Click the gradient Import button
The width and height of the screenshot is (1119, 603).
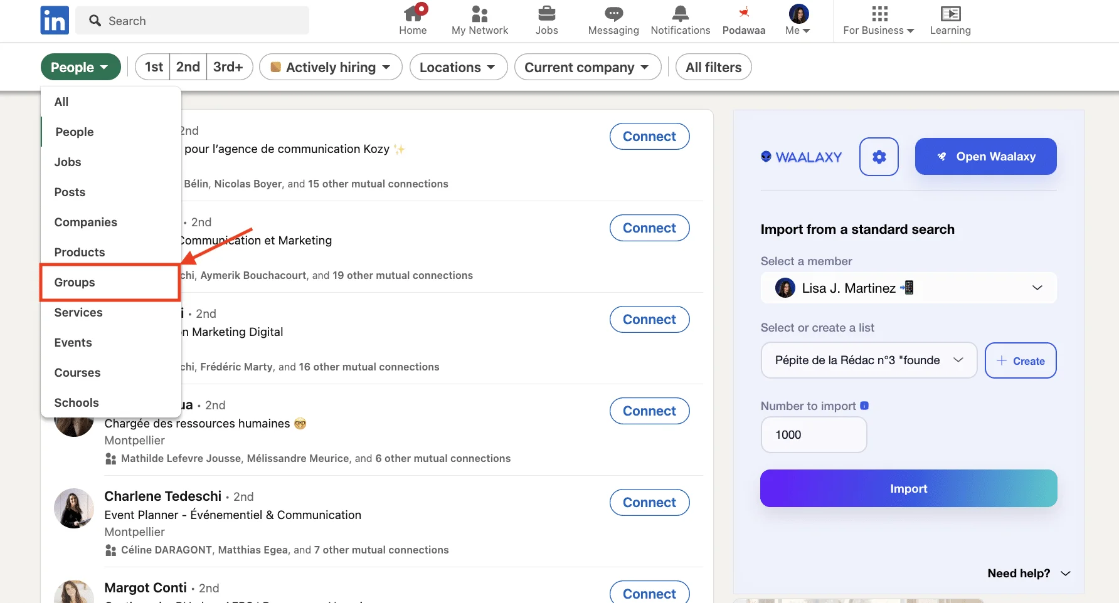click(908, 488)
